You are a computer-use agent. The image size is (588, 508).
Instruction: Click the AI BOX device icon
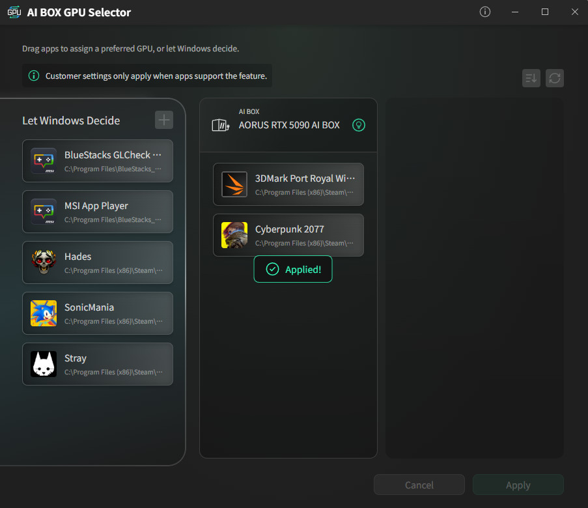221,125
